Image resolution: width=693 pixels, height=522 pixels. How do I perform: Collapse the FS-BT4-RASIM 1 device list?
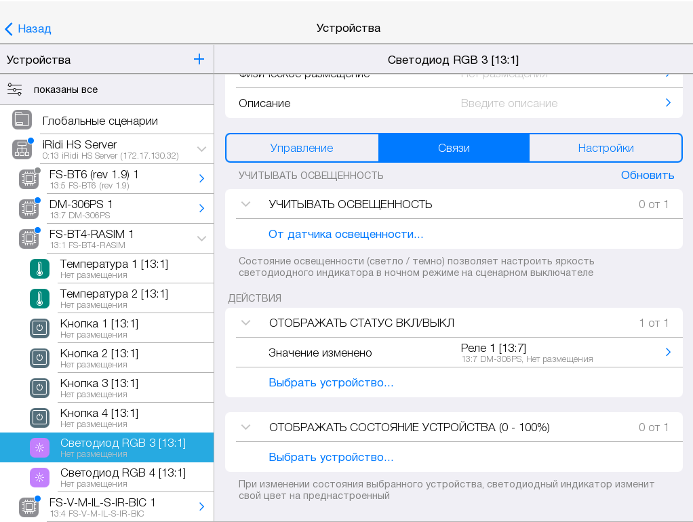(x=201, y=239)
